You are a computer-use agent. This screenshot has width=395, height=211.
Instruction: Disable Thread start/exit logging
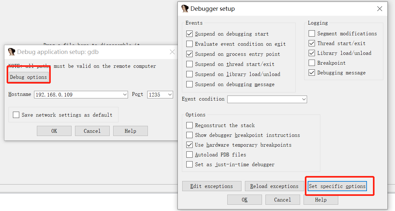(x=311, y=43)
